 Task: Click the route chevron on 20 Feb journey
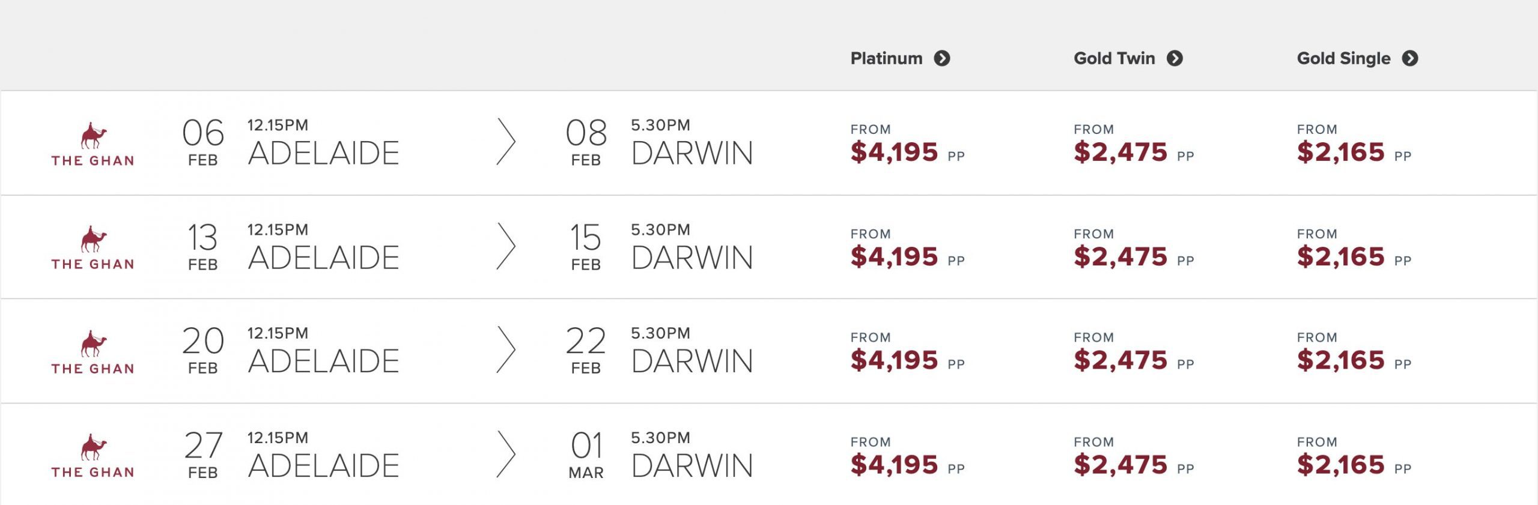[x=506, y=349]
